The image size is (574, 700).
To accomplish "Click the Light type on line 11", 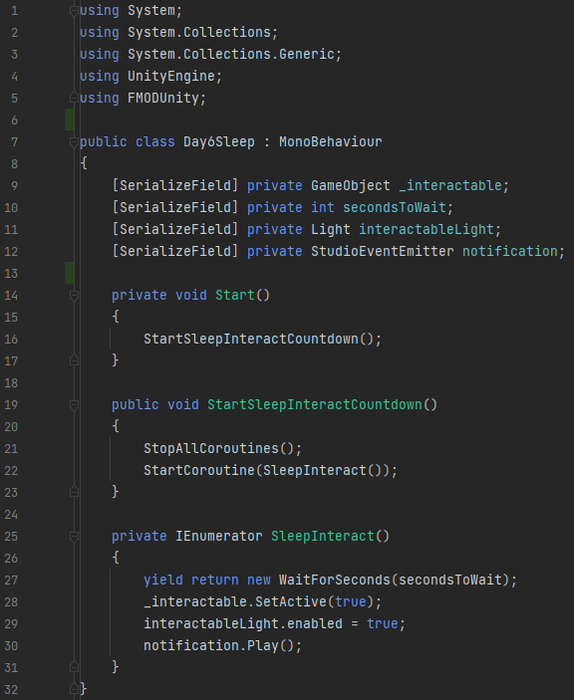I will tap(331, 229).
